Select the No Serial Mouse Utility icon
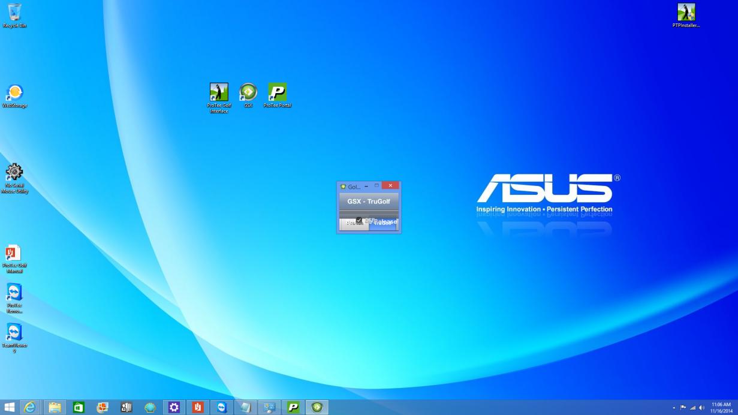Viewport: 738px width, 415px height. click(x=14, y=179)
